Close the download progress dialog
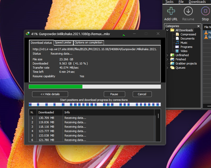 (158, 34)
